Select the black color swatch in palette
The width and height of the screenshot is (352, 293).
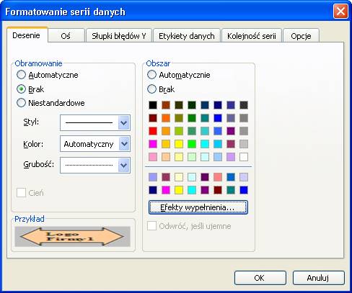[x=153, y=105]
